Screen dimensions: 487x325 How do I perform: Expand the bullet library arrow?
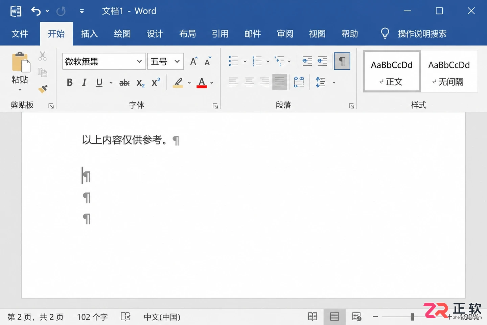point(245,62)
